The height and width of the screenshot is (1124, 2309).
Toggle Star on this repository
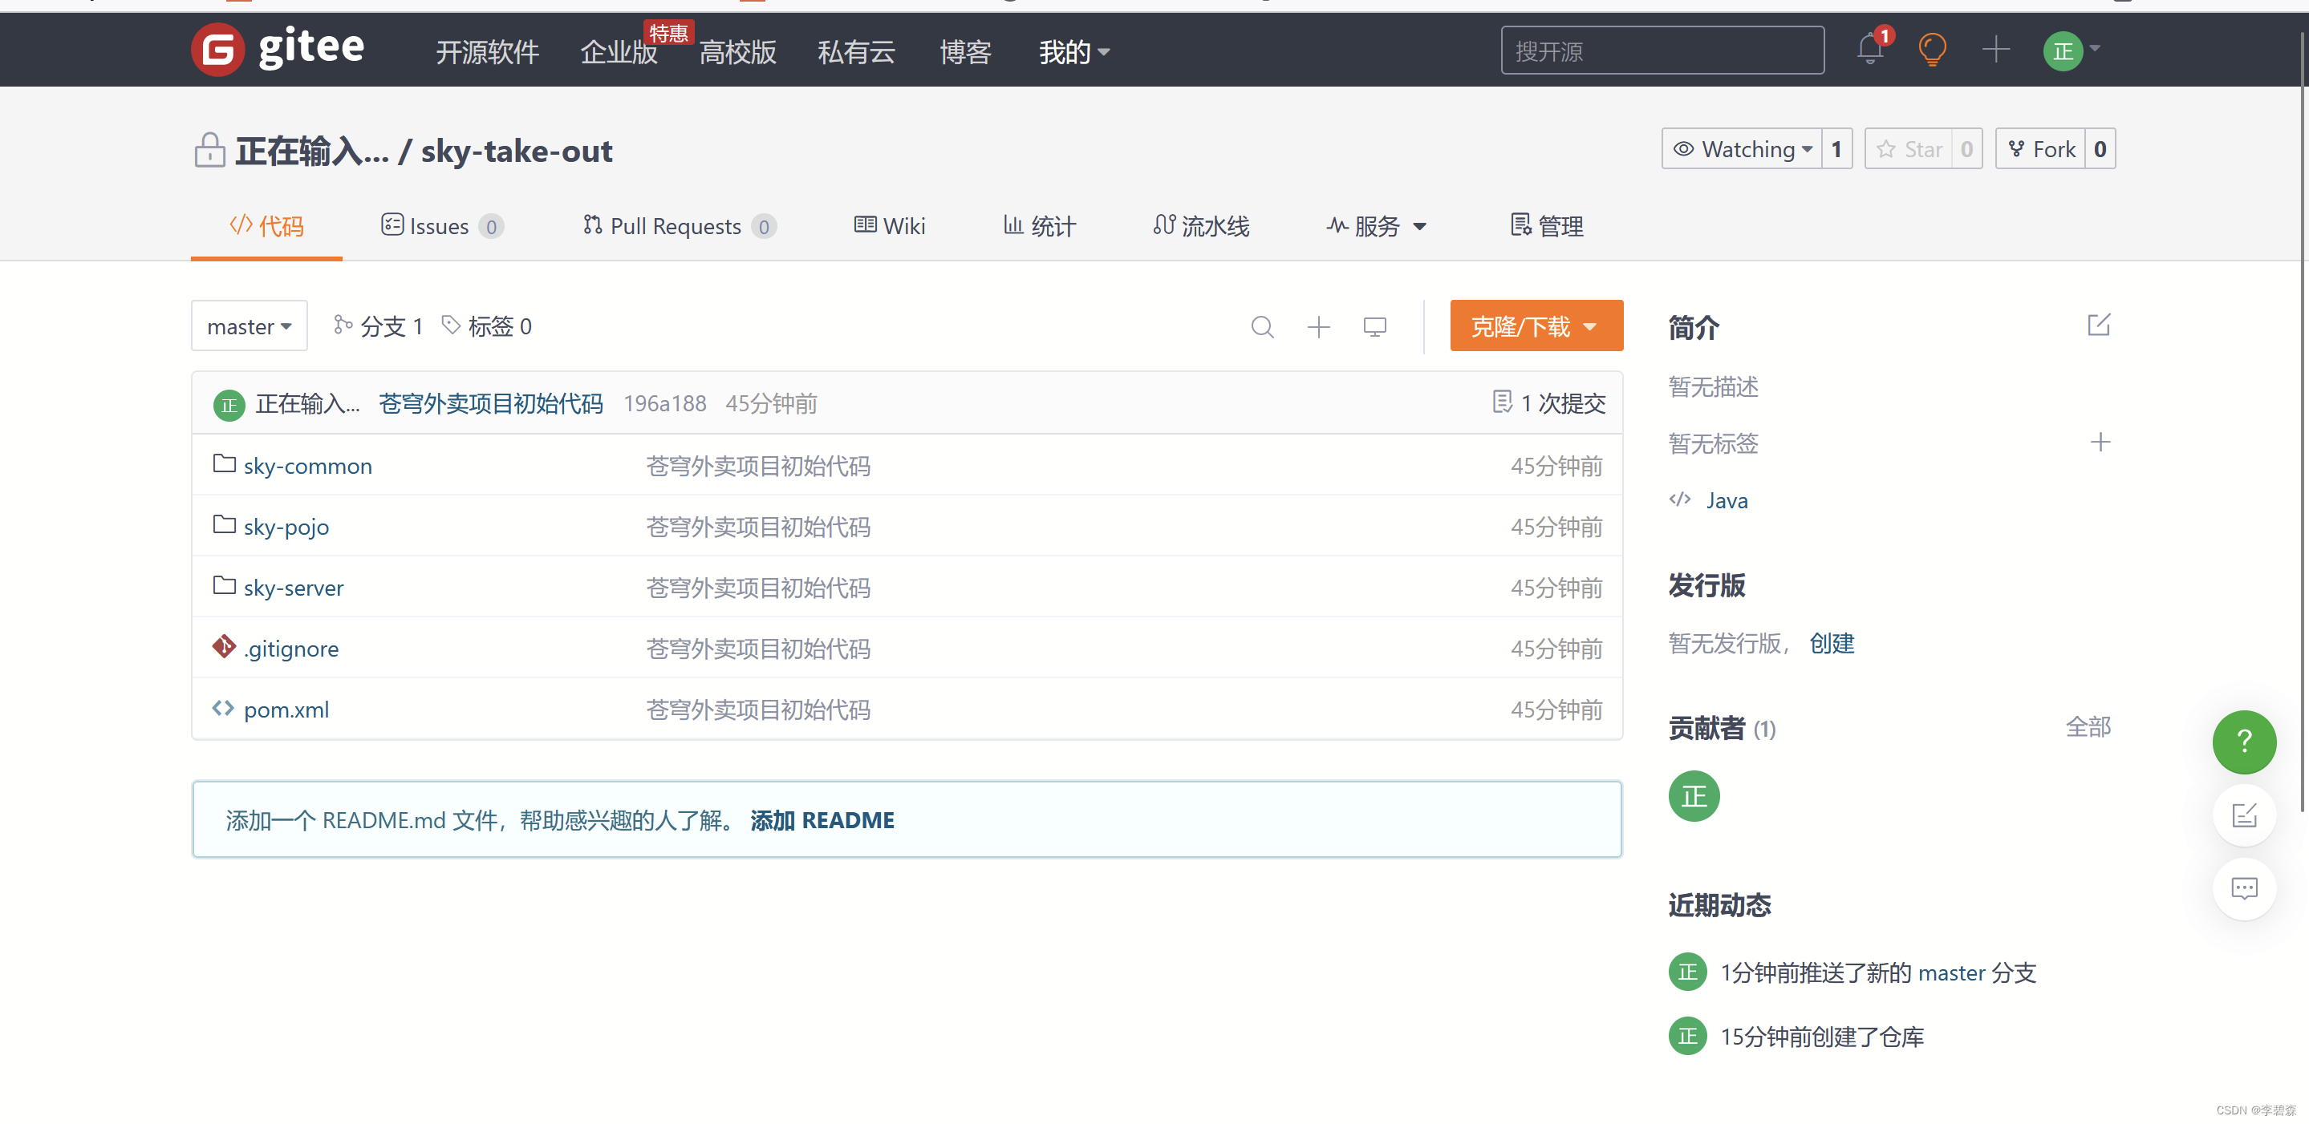pos(1909,148)
